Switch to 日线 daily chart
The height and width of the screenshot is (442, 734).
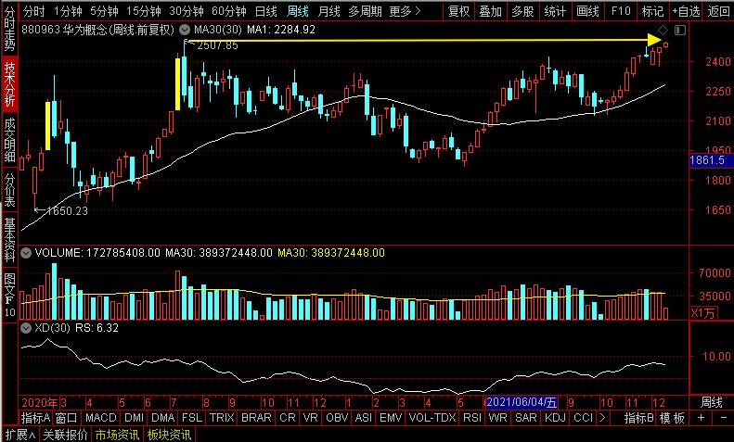(x=266, y=11)
